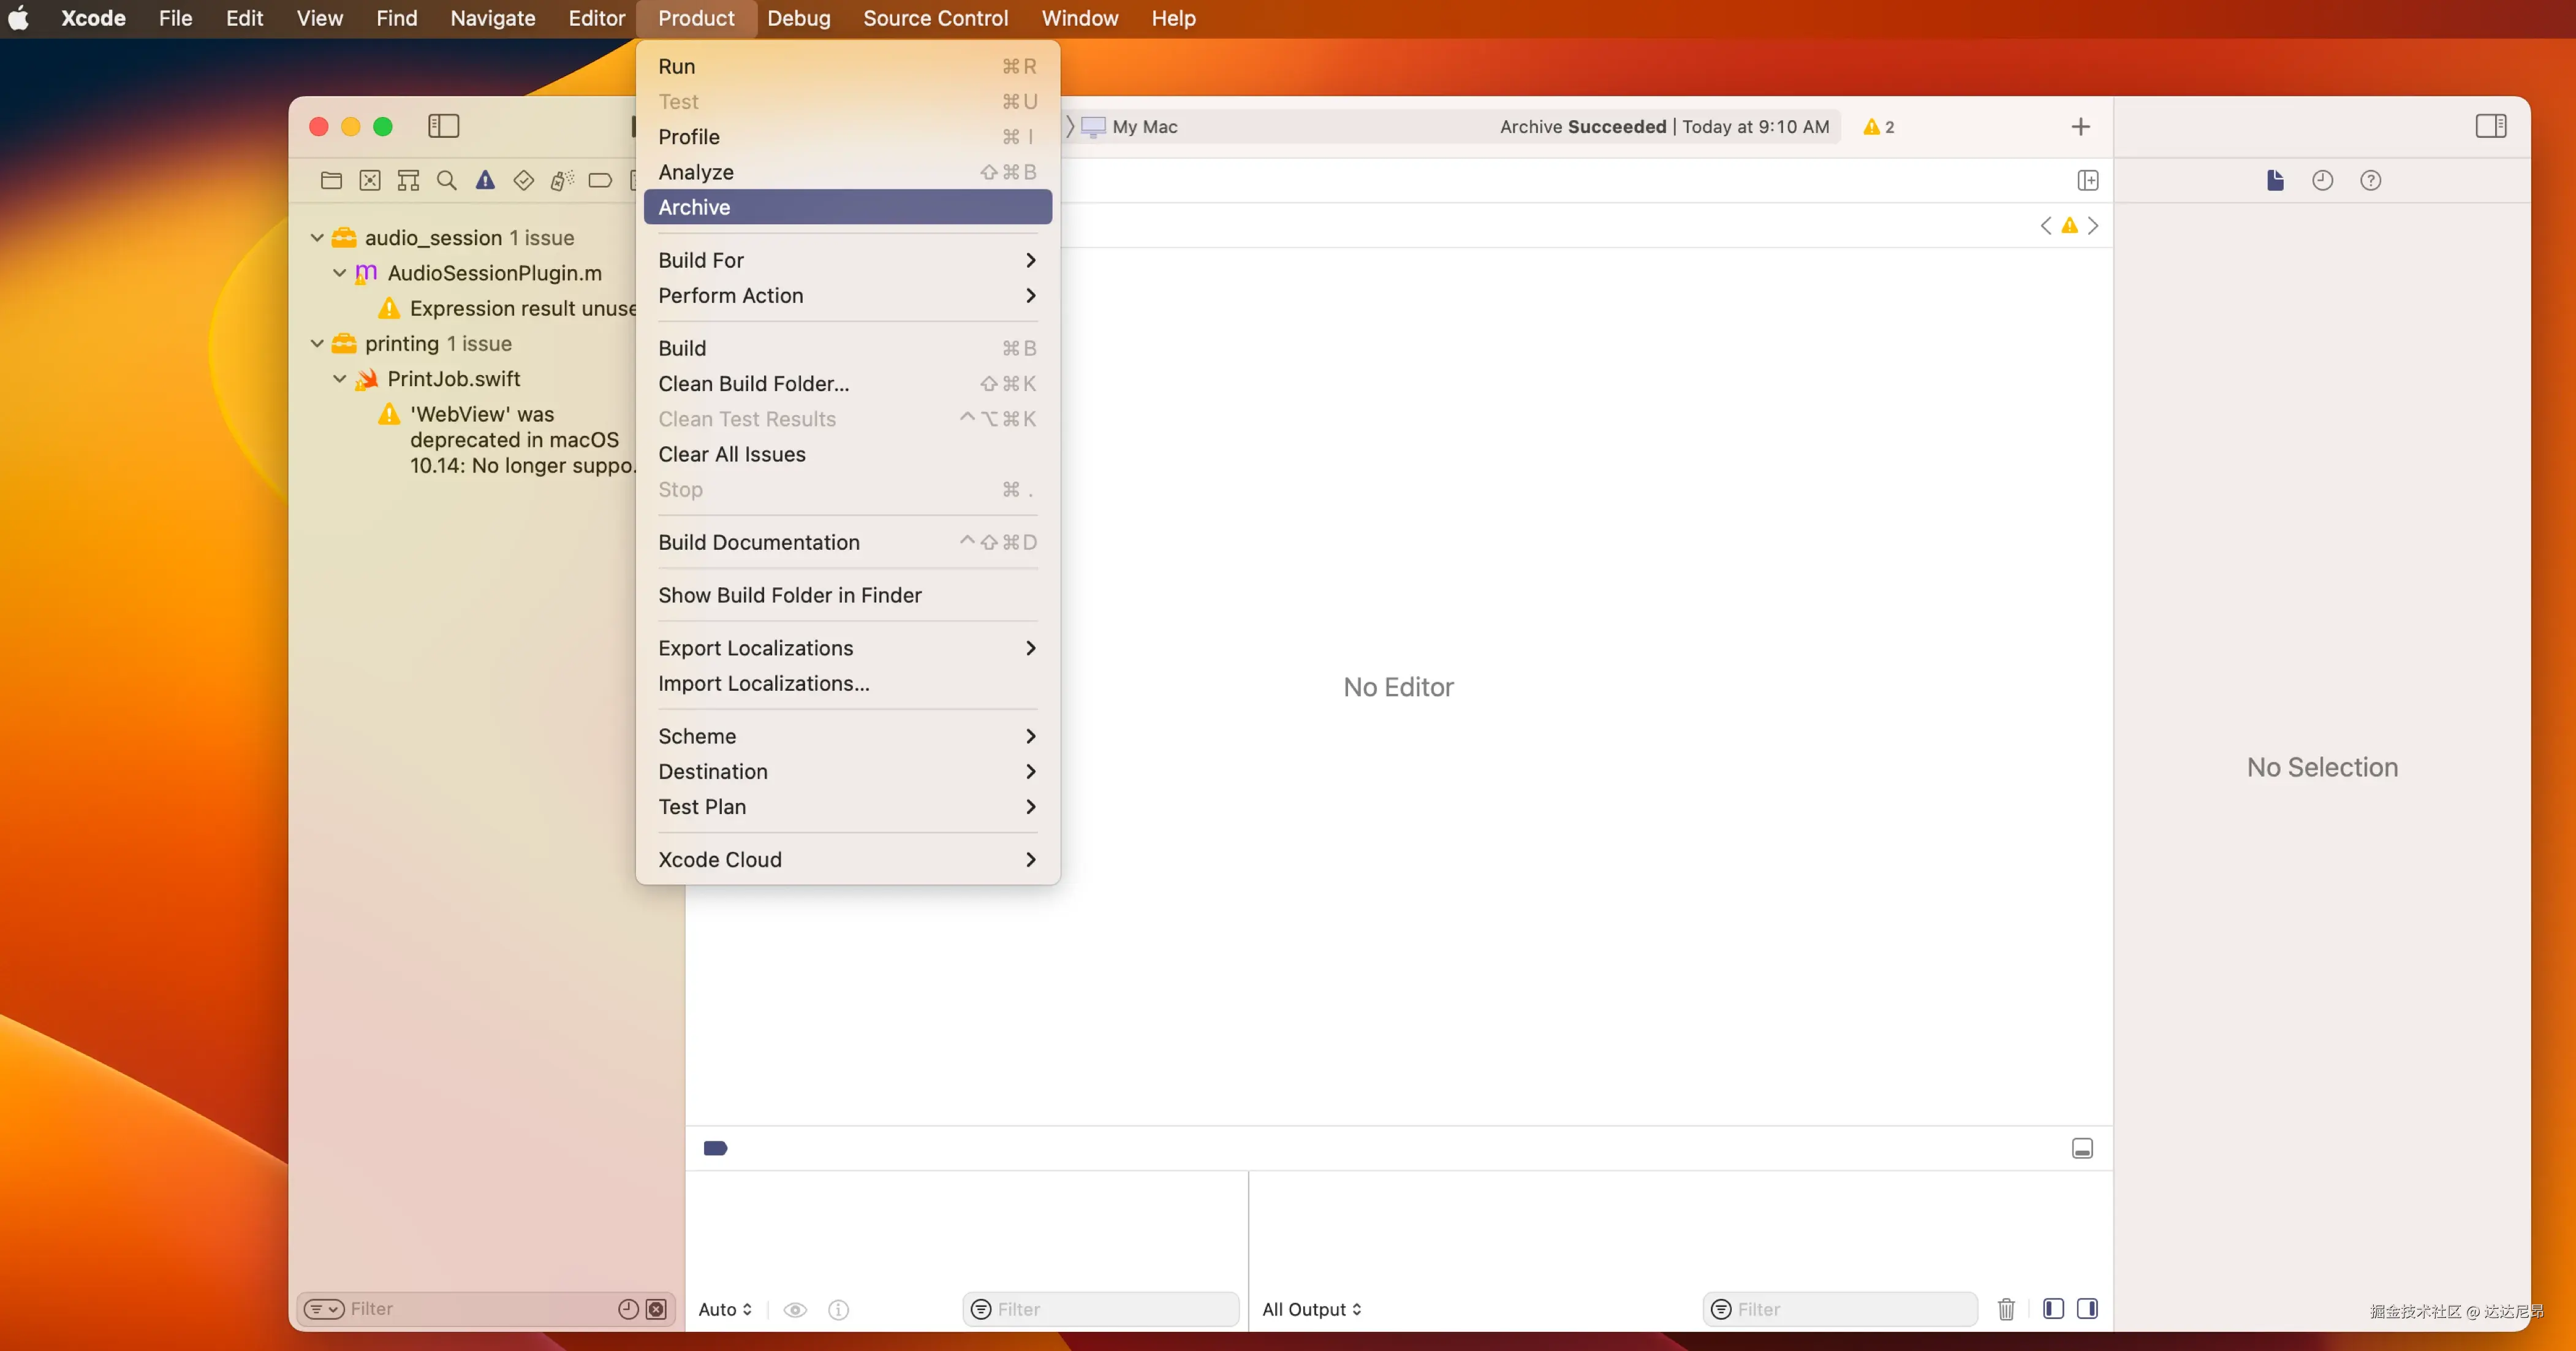Click the add editor split icon
Screen dimensions: 2576x1351
2087,180
